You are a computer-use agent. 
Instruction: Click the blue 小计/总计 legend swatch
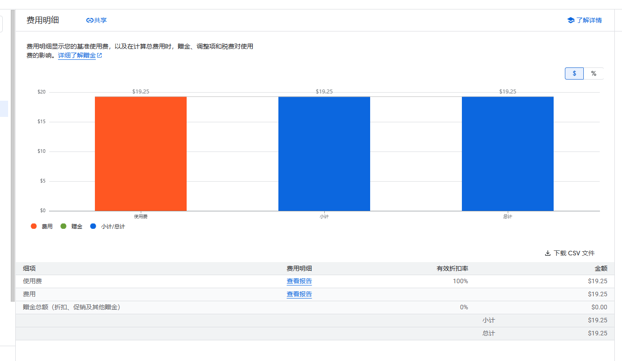click(93, 226)
